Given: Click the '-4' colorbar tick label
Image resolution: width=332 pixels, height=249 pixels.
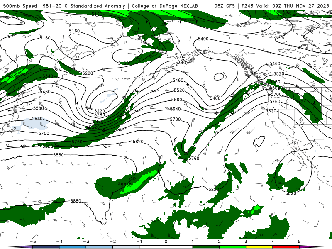Looking at the screenshot, I should pos(59,242).
